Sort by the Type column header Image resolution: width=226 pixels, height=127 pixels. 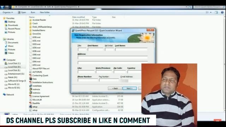[94, 17]
